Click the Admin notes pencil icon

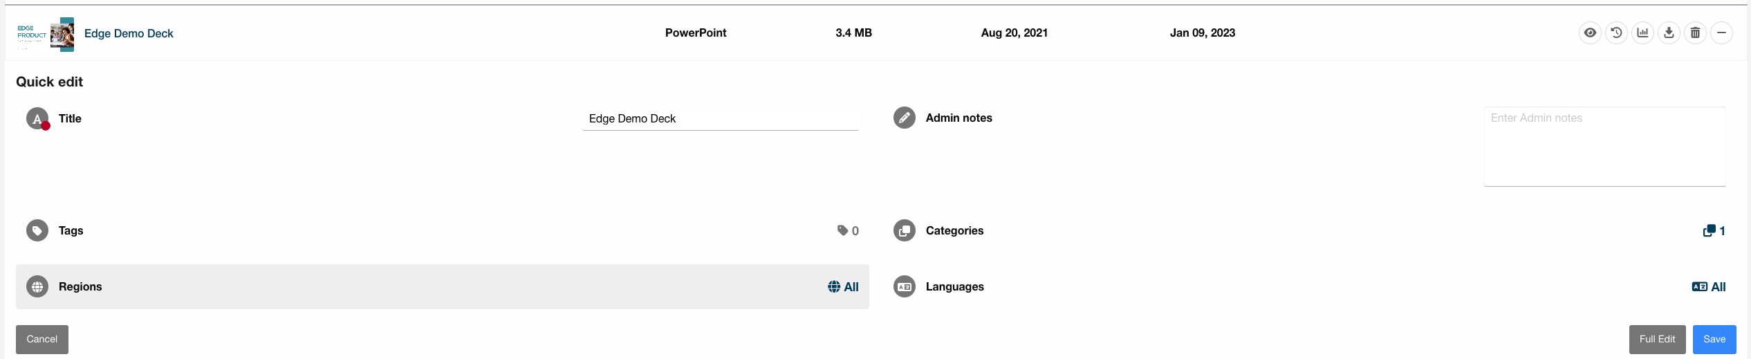[904, 118]
